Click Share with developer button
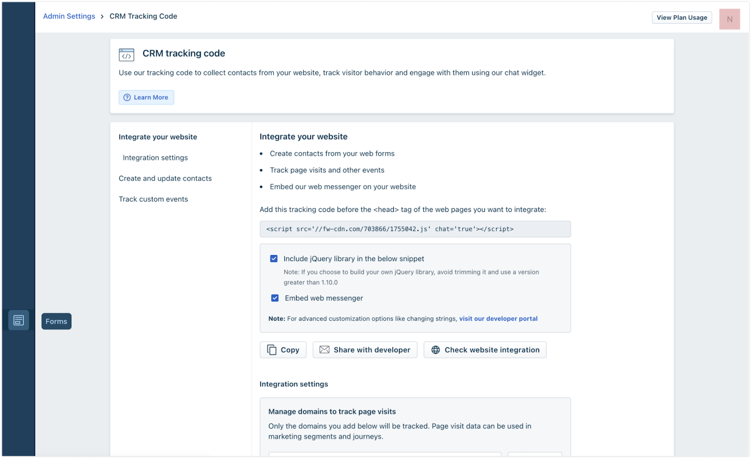Screen dimensions: 751x458 (x=365, y=350)
